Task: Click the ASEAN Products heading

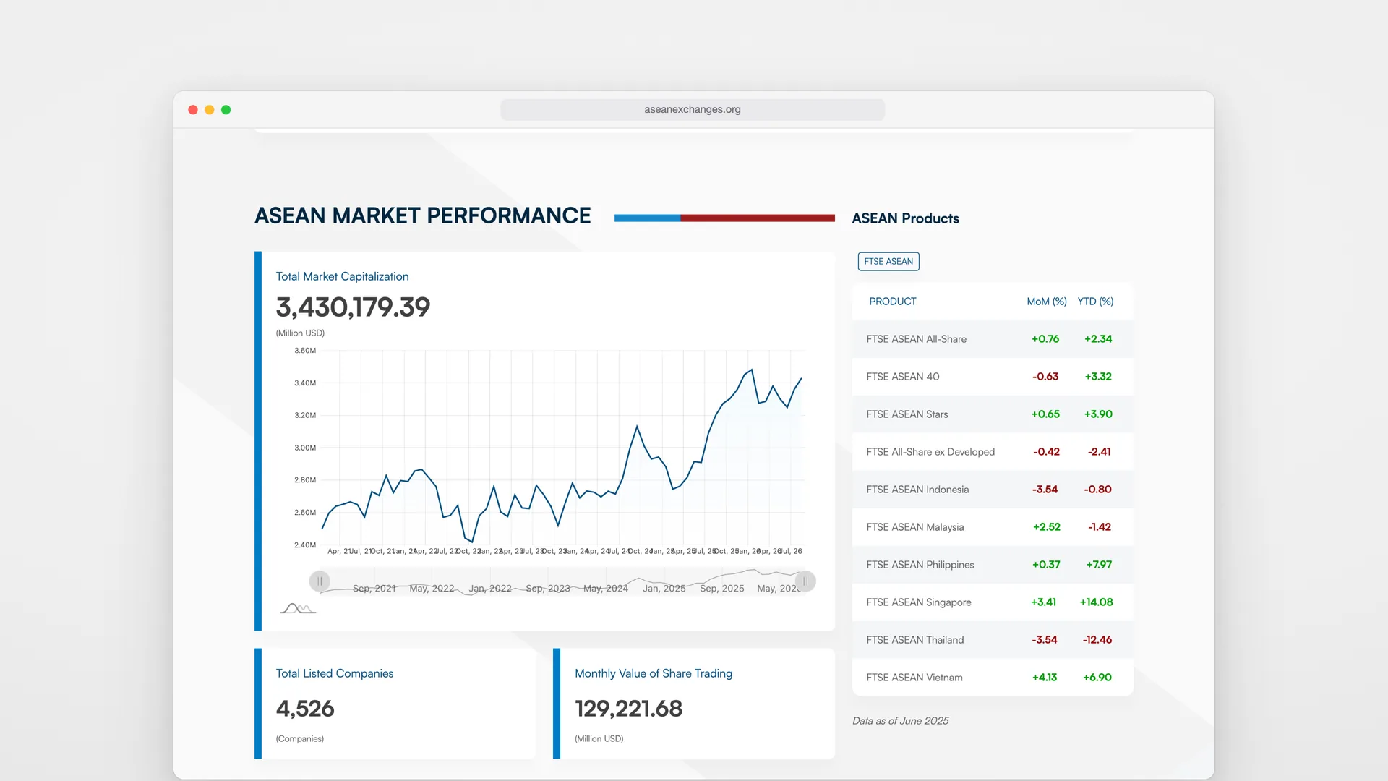Action: [905, 218]
